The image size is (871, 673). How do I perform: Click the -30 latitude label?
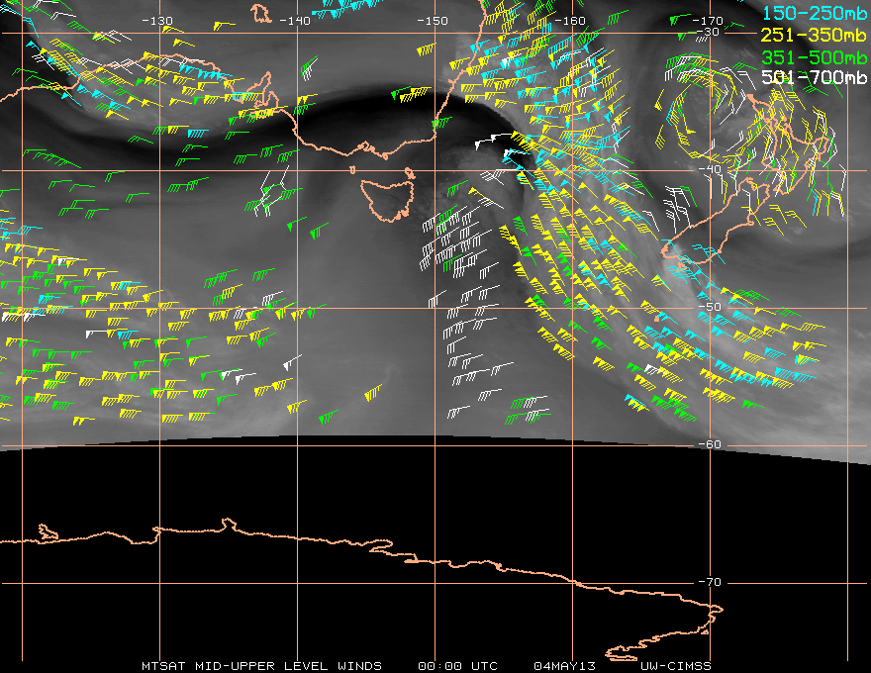click(708, 33)
